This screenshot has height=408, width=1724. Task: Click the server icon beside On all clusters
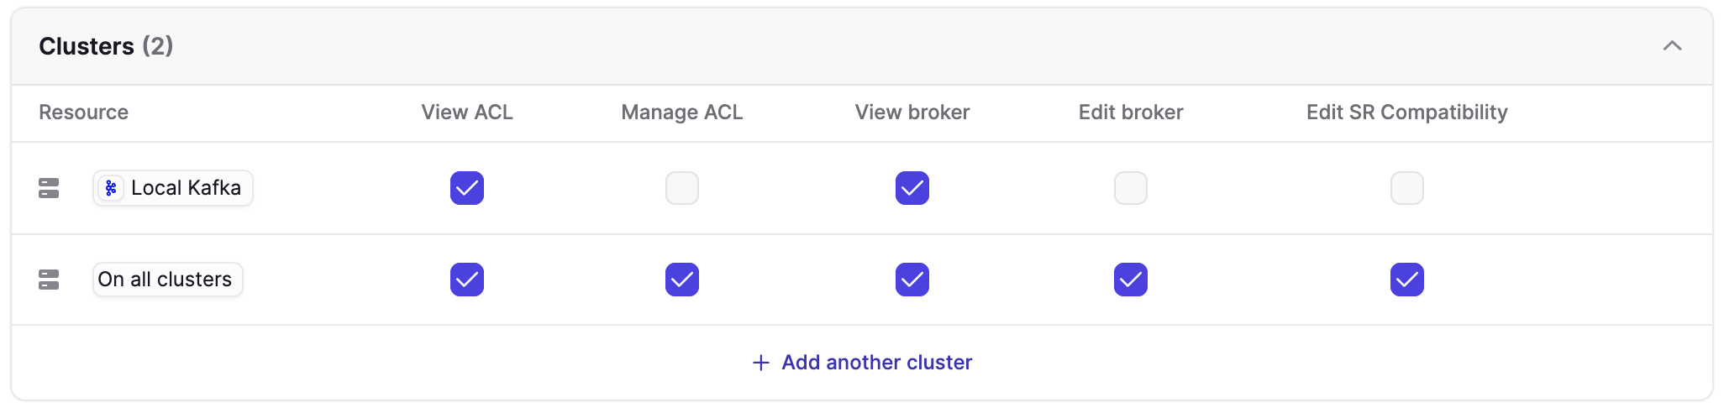(49, 280)
